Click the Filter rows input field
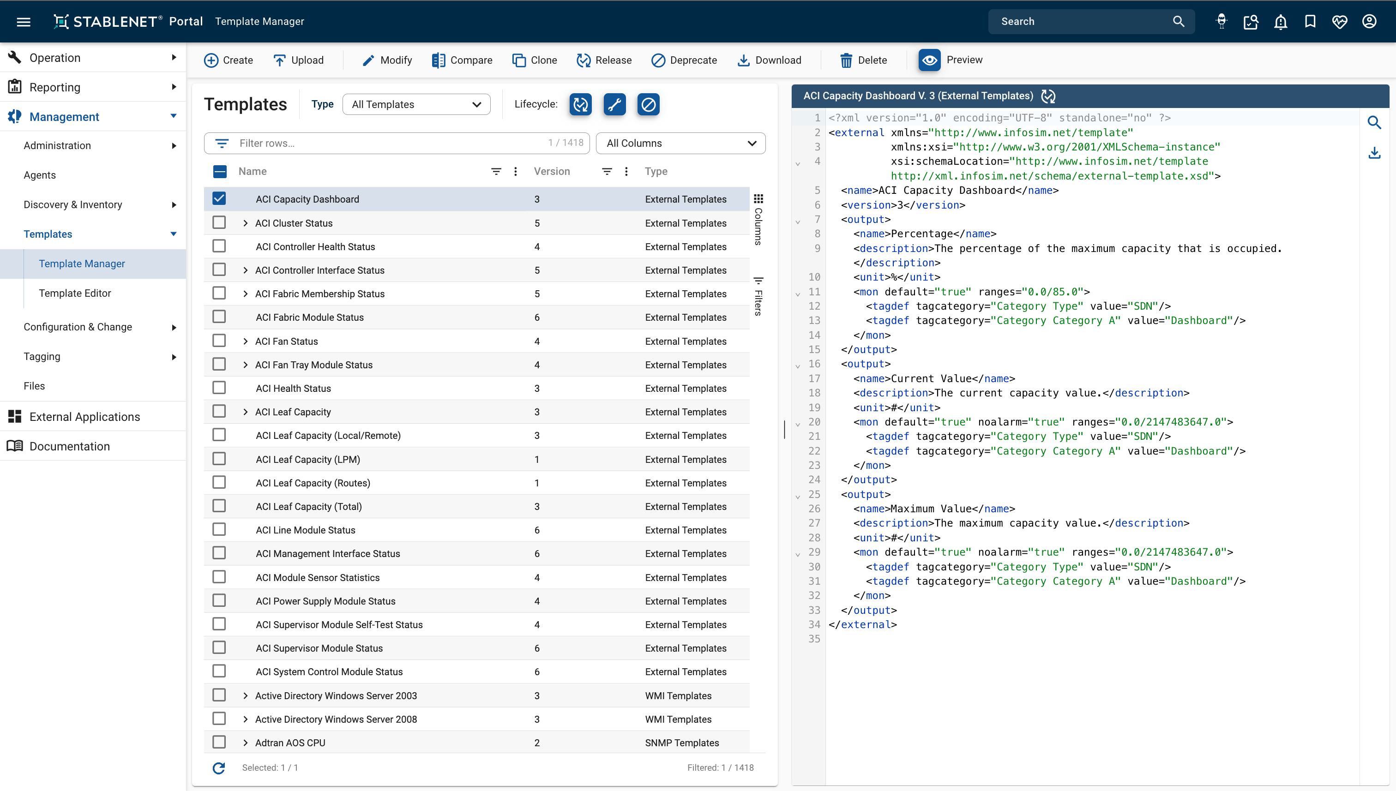The image size is (1396, 791). pos(397,144)
